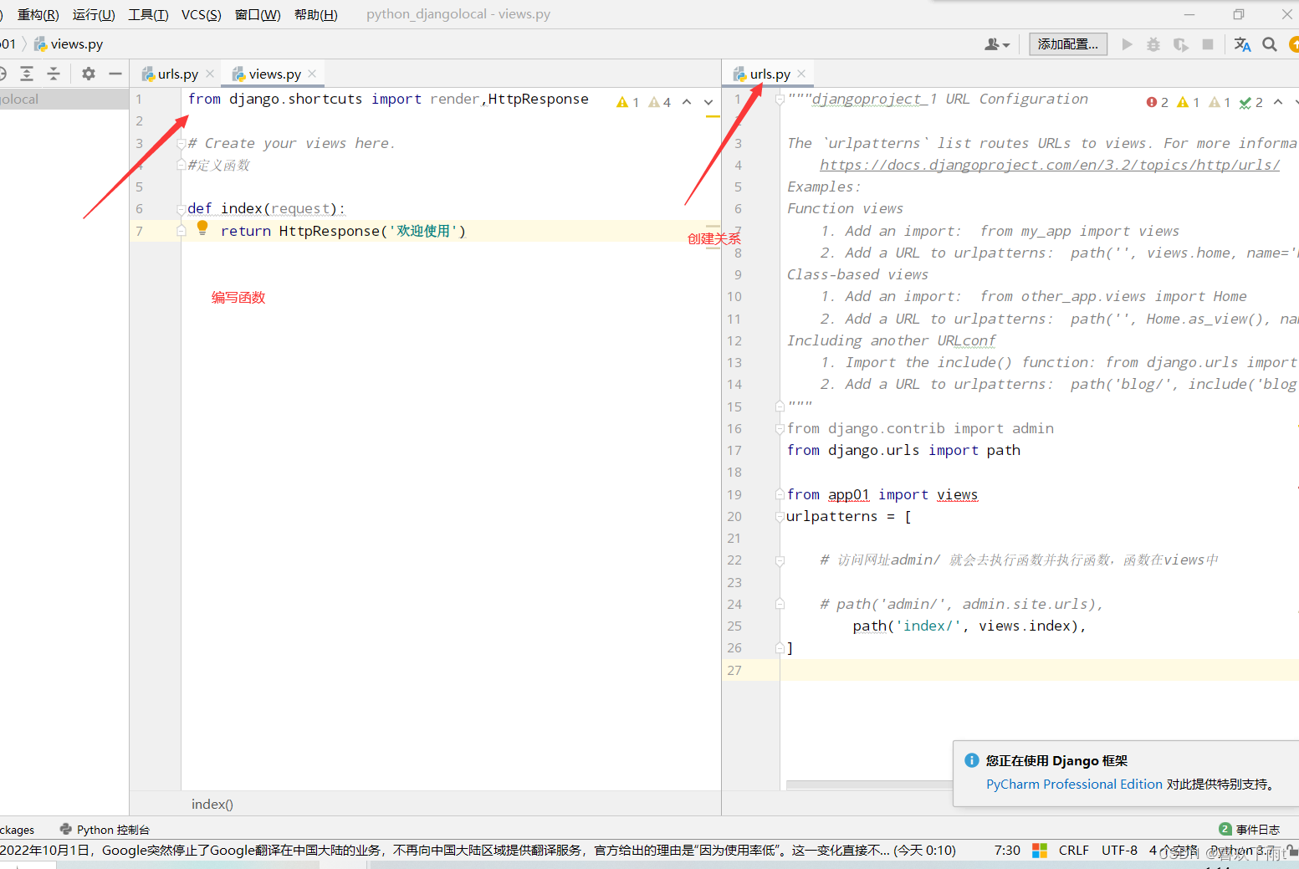Click the views.py file icon in breadcrumb

pyautogui.click(x=40, y=43)
